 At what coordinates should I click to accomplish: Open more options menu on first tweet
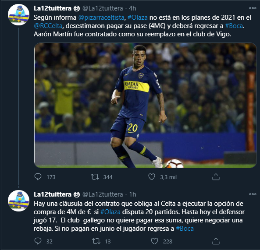(253, 8)
